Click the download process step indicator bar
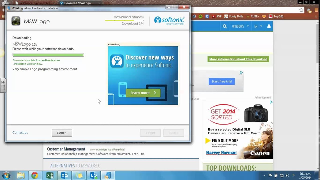 coord(124,20)
